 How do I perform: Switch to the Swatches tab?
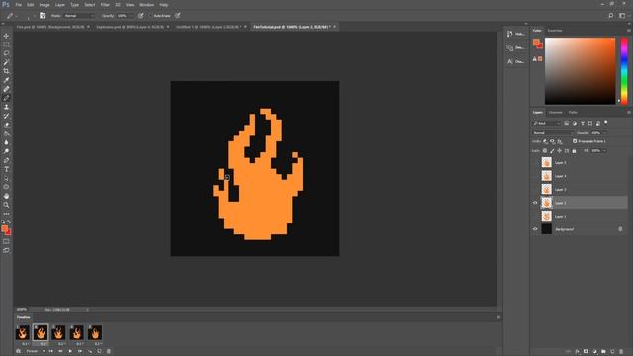point(554,31)
